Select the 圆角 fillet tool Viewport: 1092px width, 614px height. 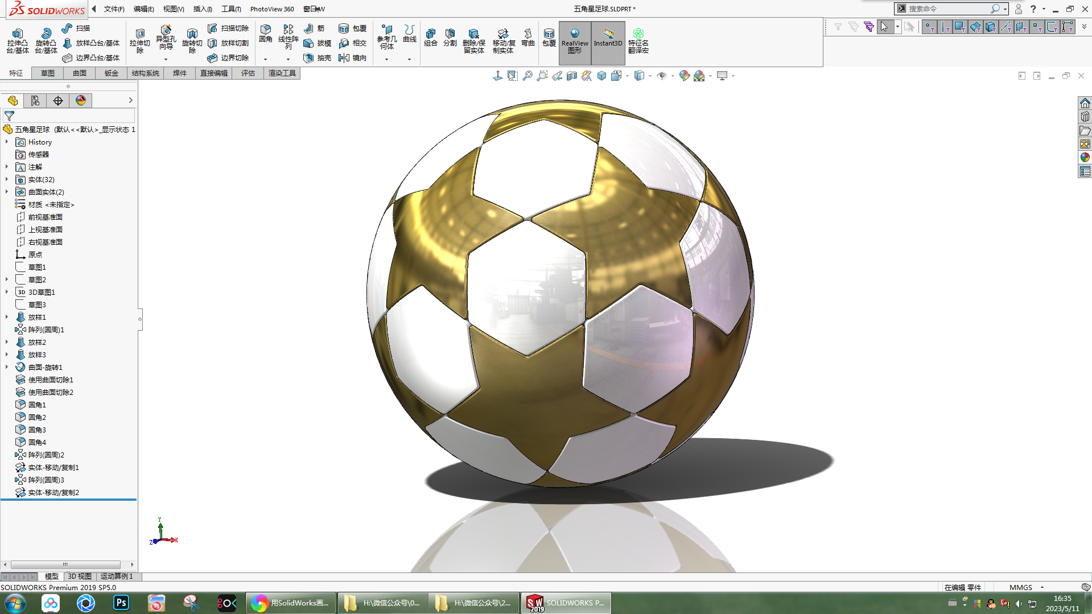(266, 34)
